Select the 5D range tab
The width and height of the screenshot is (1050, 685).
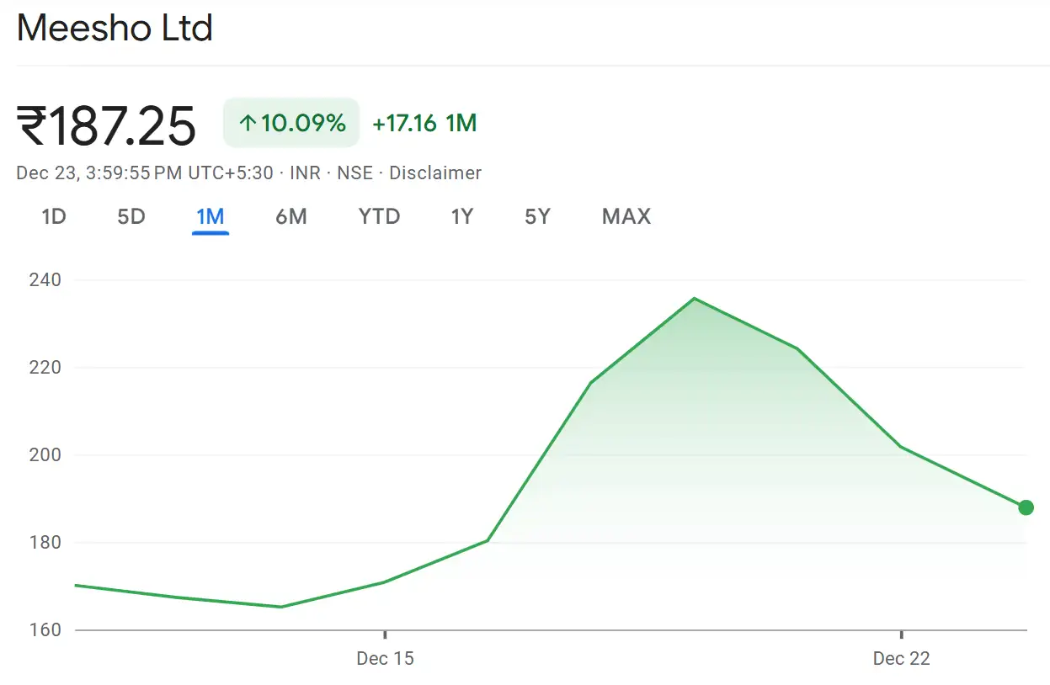click(x=131, y=217)
